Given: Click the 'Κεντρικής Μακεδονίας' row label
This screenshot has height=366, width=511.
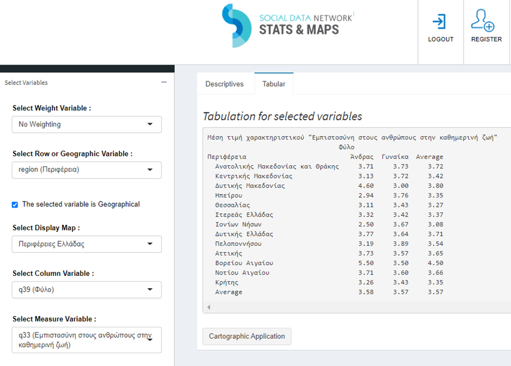Looking at the screenshot, I should [253, 176].
